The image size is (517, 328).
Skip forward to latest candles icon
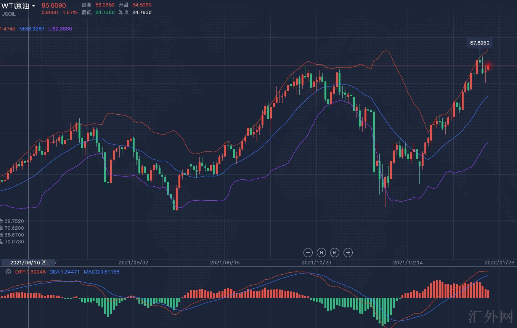click(334, 252)
